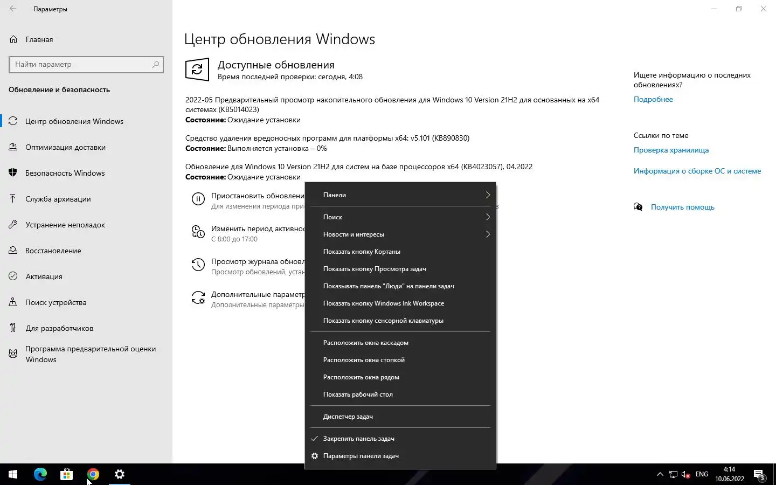776x485 pixels.
Task: Click the clock icon for Изменить период активности
Action: coord(198,232)
